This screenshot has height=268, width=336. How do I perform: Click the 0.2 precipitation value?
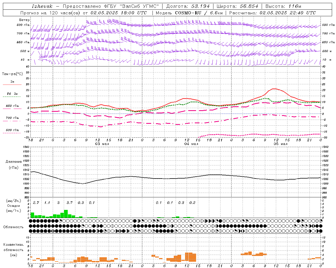tap(192, 203)
